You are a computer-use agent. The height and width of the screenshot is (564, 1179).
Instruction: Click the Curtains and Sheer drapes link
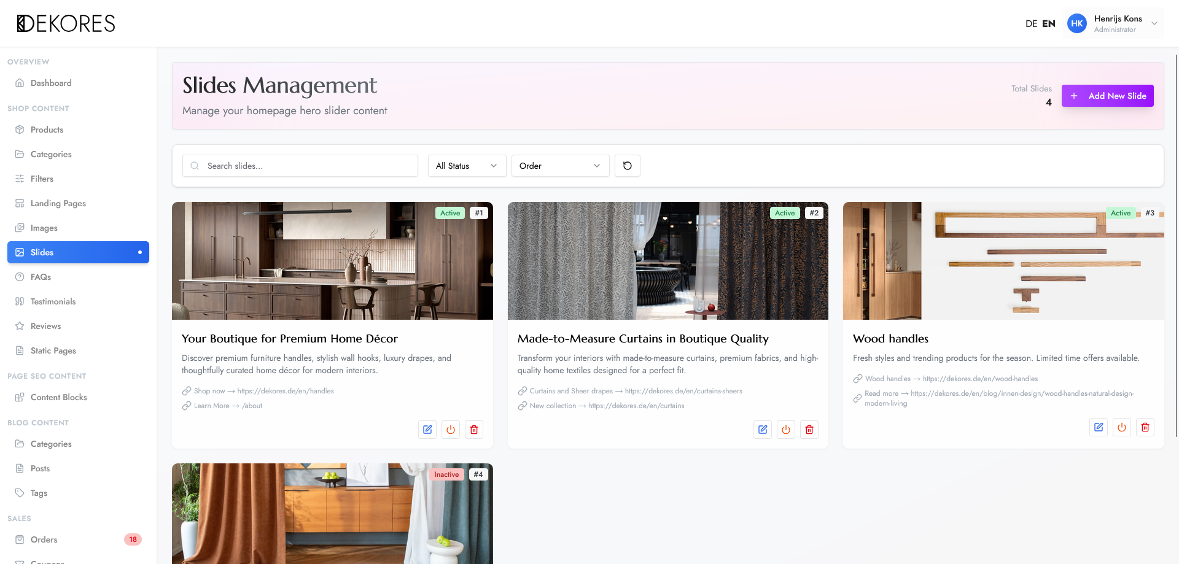(x=636, y=391)
